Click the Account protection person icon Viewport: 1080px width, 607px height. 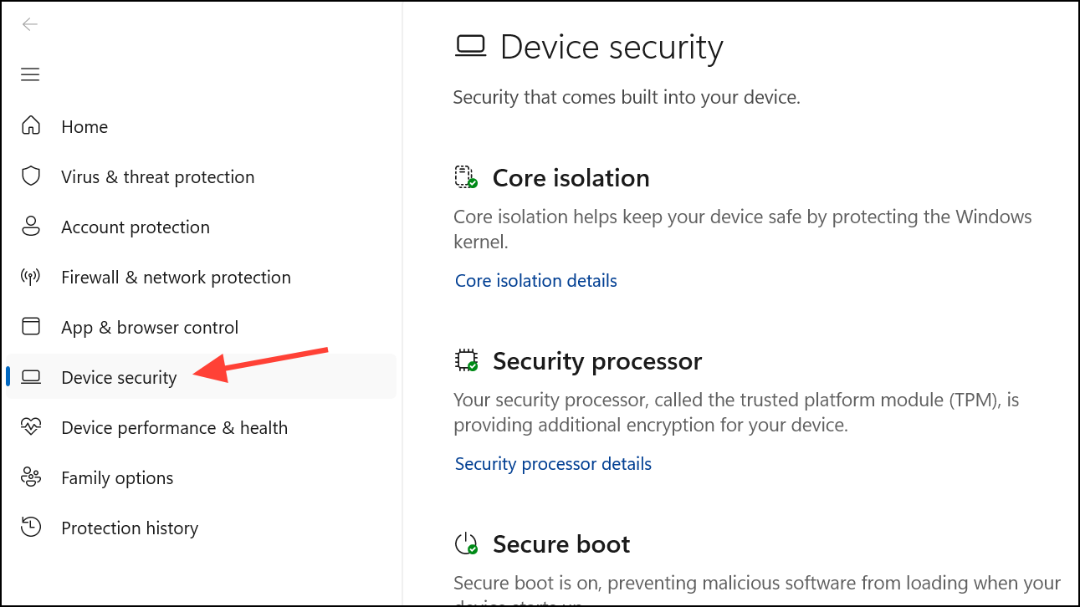coord(30,226)
